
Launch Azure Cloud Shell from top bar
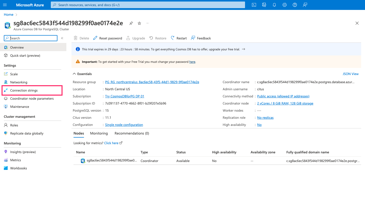click(254, 5)
